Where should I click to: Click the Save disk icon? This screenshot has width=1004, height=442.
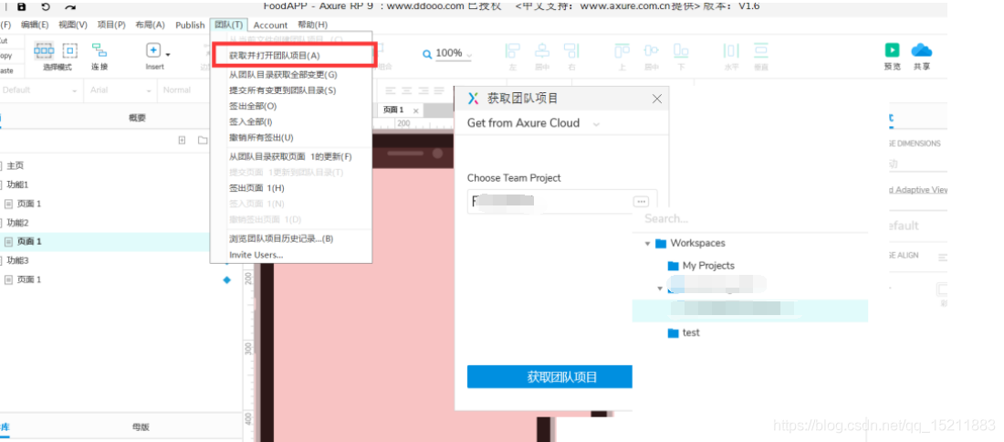click(x=22, y=7)
